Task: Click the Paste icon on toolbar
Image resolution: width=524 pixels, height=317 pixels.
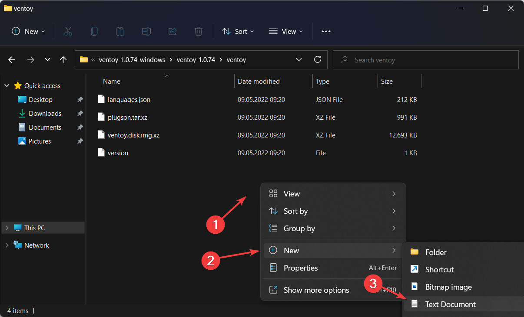Action: [120, 31]
